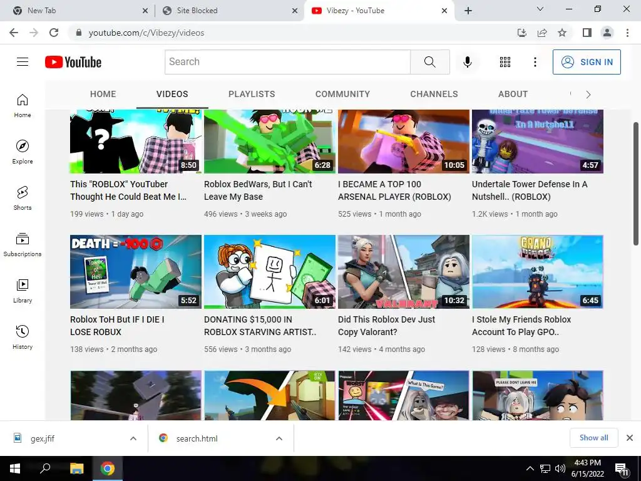Share this page from address bar
Viewport: 641px width, 481px height.
pos(542,33)
